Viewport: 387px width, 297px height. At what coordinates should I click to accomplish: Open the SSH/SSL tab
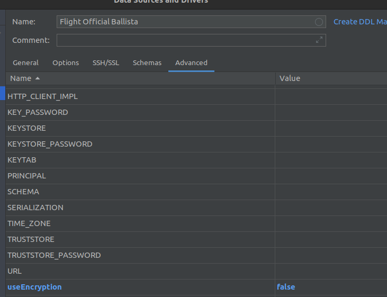coord(106,62)
